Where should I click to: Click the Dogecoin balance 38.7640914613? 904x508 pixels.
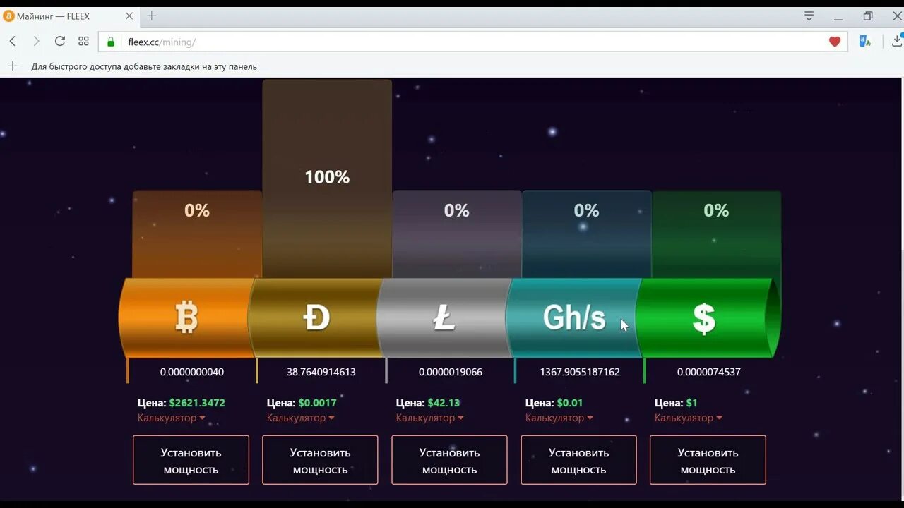click(321, 372)
